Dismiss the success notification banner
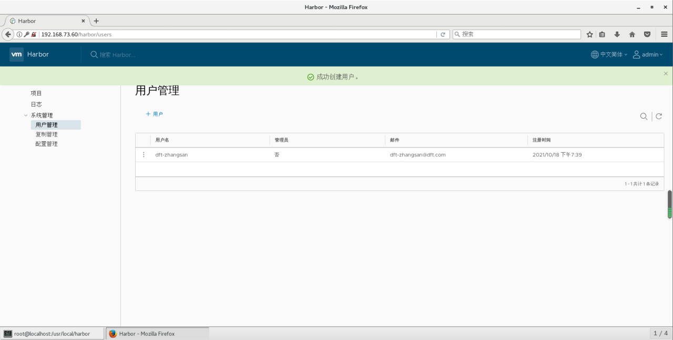 point(666,73)
